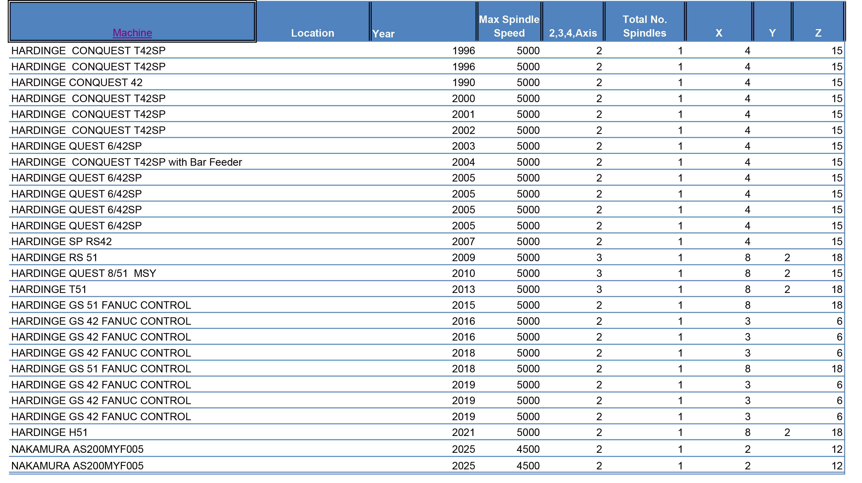Viewport: 862px width, 483px height.
Task: Select the Year column header
Action: pyautogui.click(x=383, y=33)
